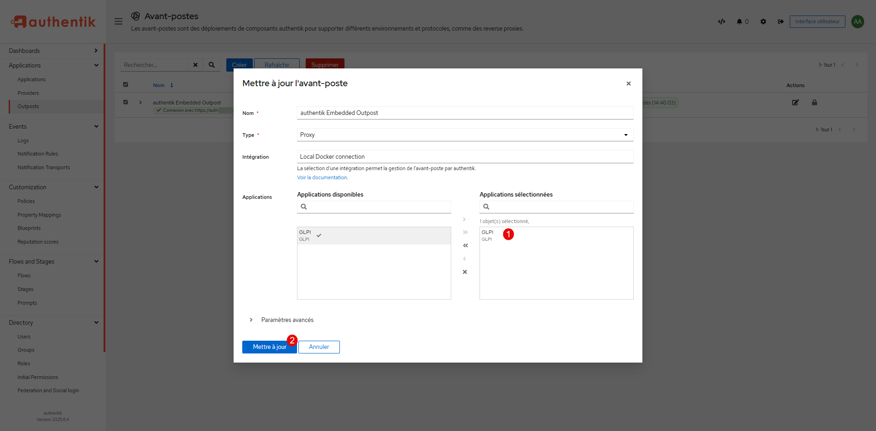Click the remove all double-left arrow icon
Image resolution: width=876 pixels, height=431 pixels.
(x=465, y=245)
